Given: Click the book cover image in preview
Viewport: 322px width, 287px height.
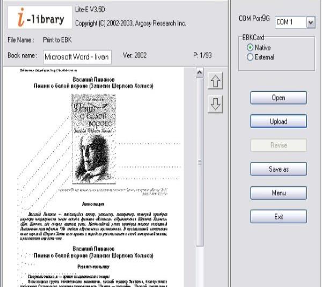Looking at the screenshot, I should click(93, 139).
